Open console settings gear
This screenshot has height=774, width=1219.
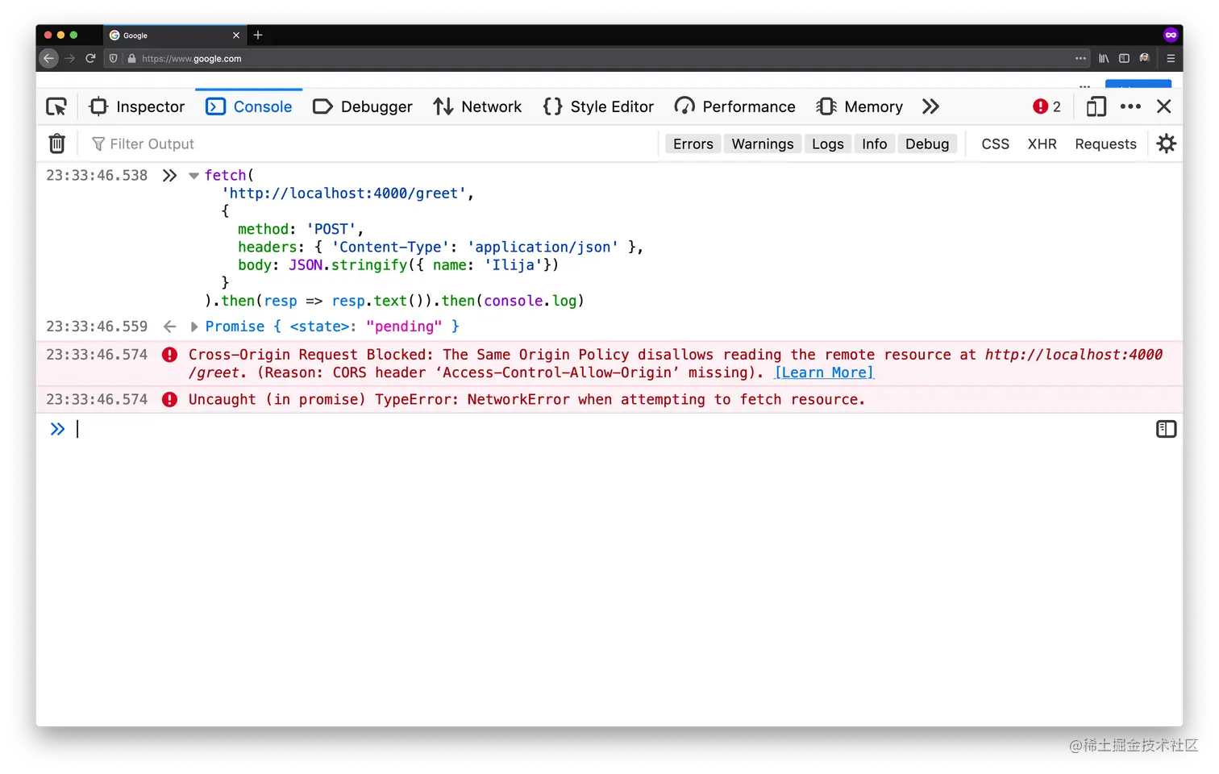click(x=1167, y=144)
